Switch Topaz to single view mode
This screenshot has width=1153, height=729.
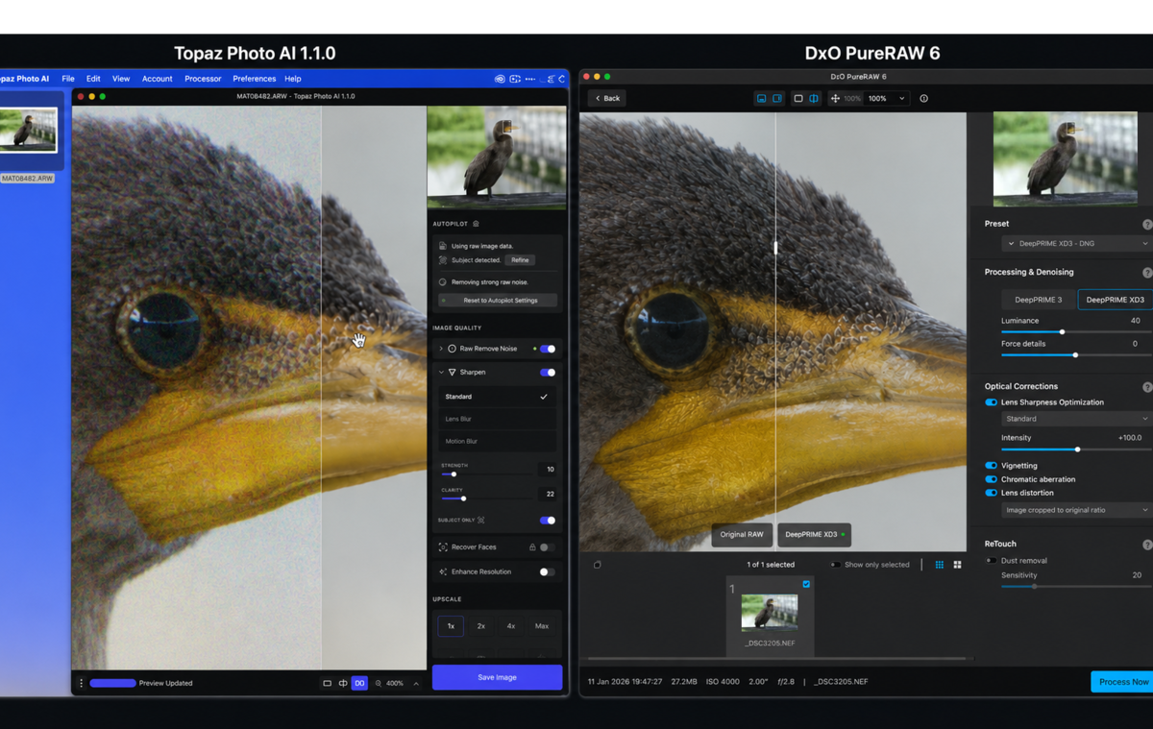(x=327, y=684)
